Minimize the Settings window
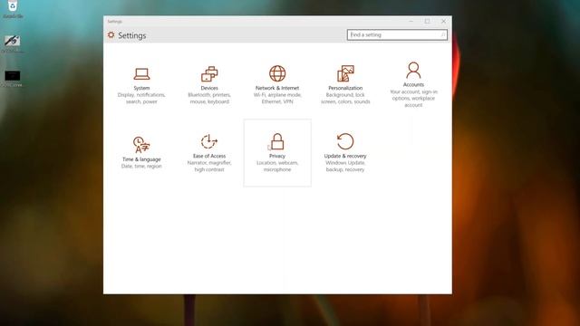The image size is (580, 326). tap(411, 22)
